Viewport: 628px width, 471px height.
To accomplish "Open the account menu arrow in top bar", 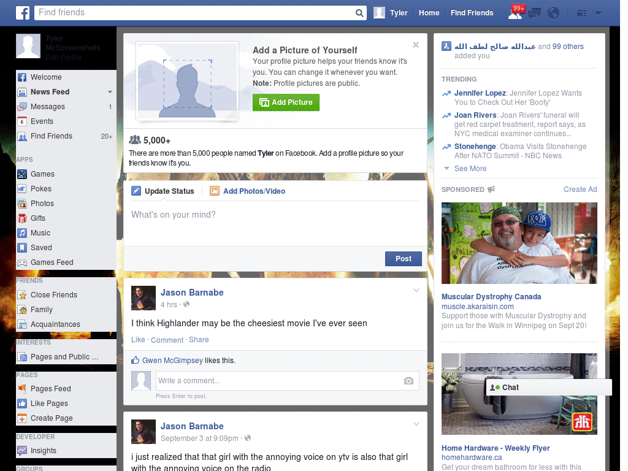I will pos(598,13).
